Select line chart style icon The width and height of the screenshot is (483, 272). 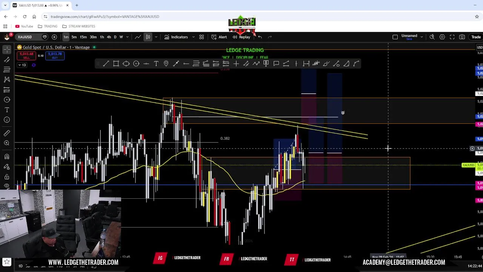(x=138, y=37)
